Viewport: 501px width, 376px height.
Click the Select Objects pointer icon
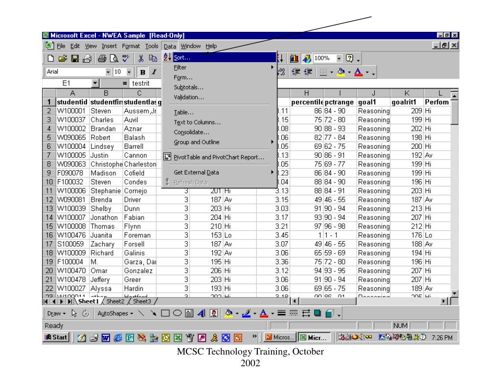point(74,313)
